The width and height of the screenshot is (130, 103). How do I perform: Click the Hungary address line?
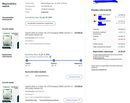click(96, 3)
